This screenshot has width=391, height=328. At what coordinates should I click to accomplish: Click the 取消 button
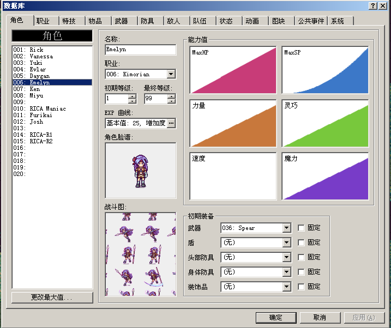click(x=320, y=318)
